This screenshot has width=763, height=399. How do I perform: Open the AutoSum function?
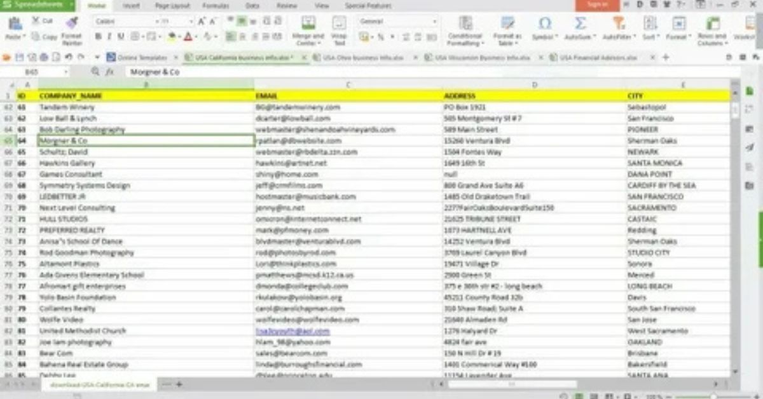coord(580,24)
